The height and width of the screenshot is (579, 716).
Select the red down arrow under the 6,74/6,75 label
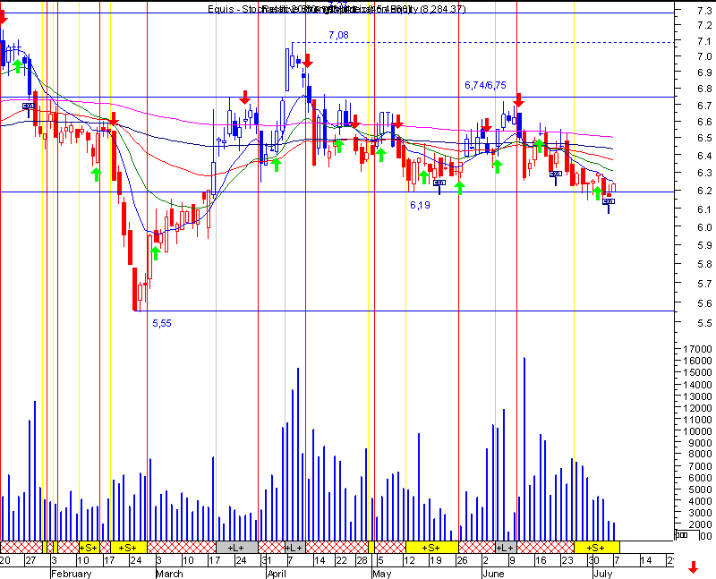pos(518,100)
